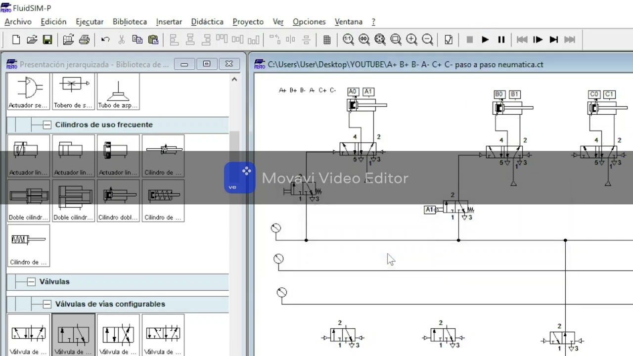Zoom to fit the page width
The height and width of the screenshot is (356, 633).
coord(364,40)
